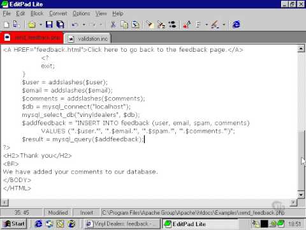The image size is (306, 230).
Task: Open the Block menu
Action: [37, 13]
